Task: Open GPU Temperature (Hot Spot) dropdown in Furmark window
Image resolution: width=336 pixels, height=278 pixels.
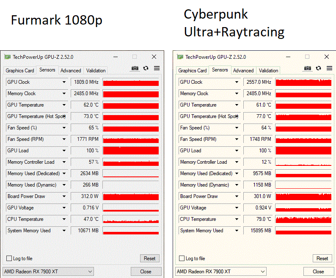Action: (64, 116)
